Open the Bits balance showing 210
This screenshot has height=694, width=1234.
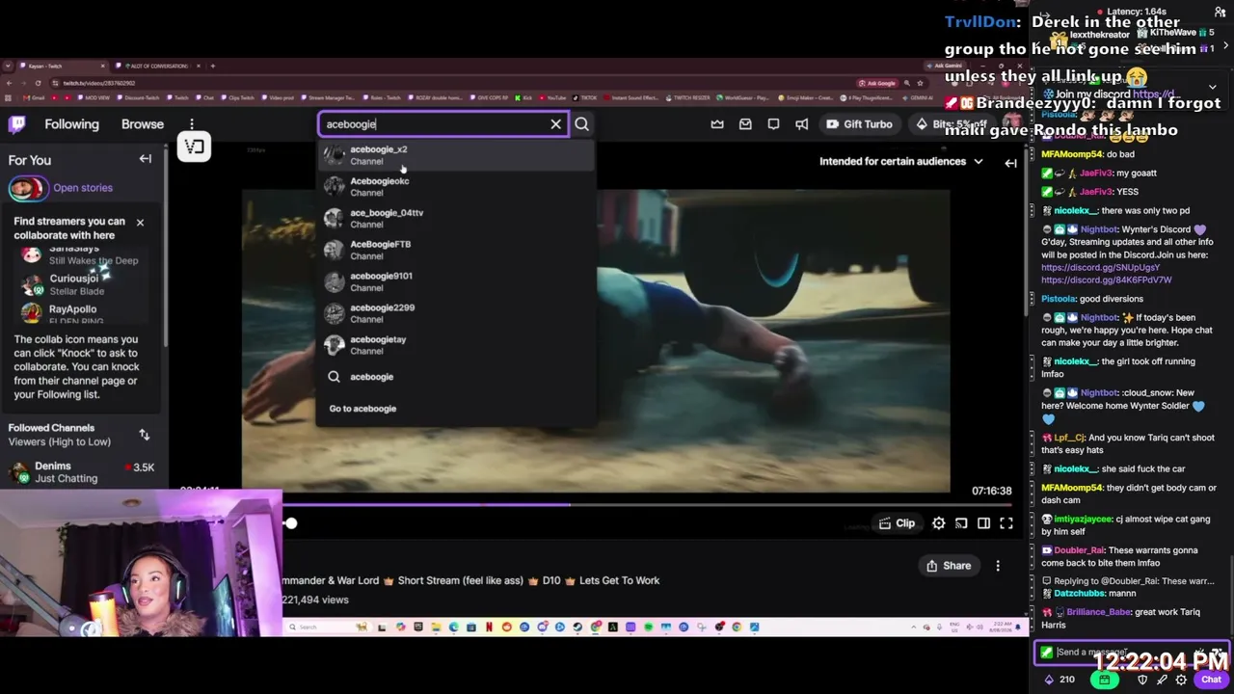click(x=1059, y=680)
